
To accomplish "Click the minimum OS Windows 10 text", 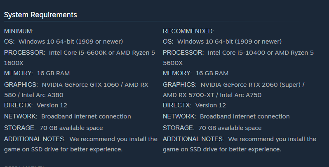I will (71, 42).
